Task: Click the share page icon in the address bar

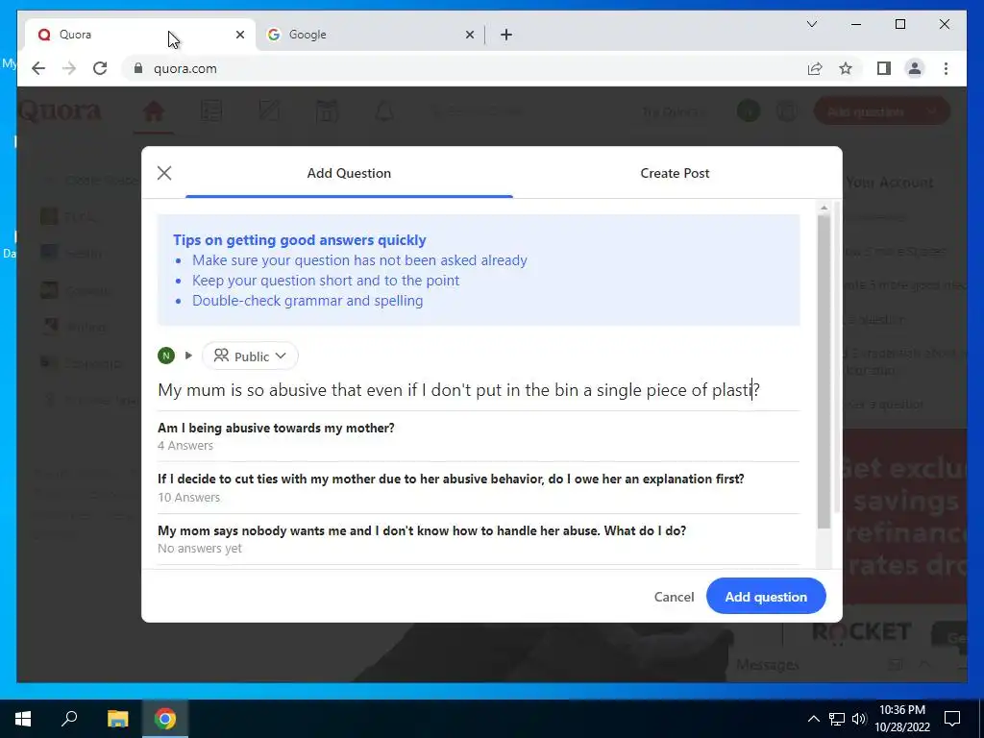Action: click(x=815, y=68)
